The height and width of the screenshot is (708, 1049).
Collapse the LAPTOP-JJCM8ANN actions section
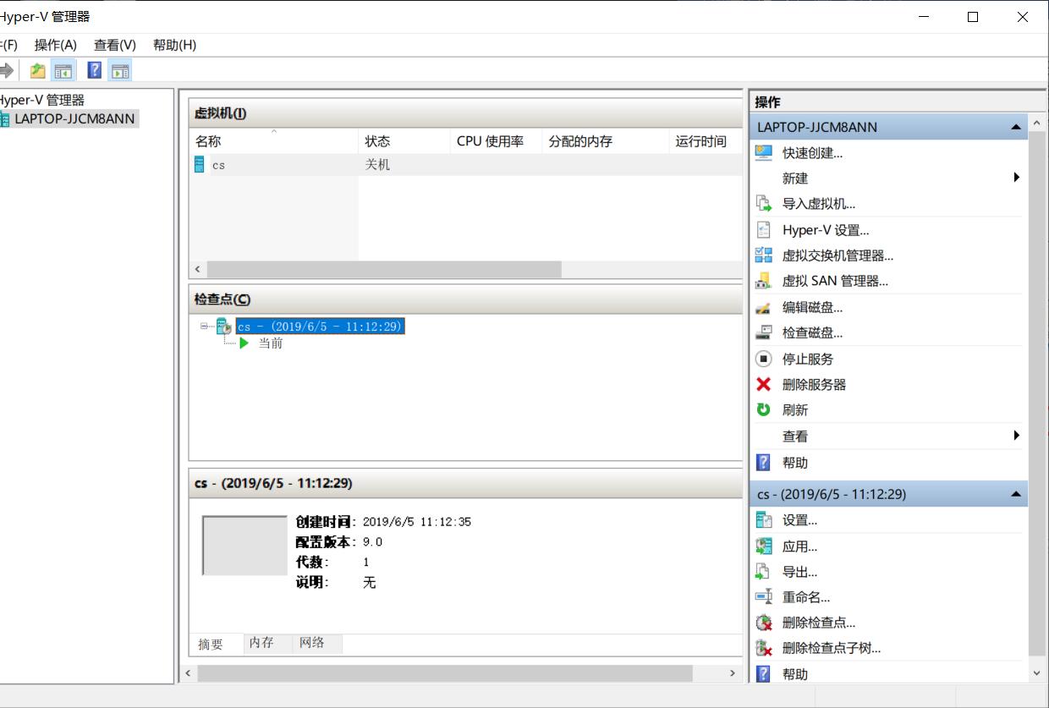point(1015,127)
